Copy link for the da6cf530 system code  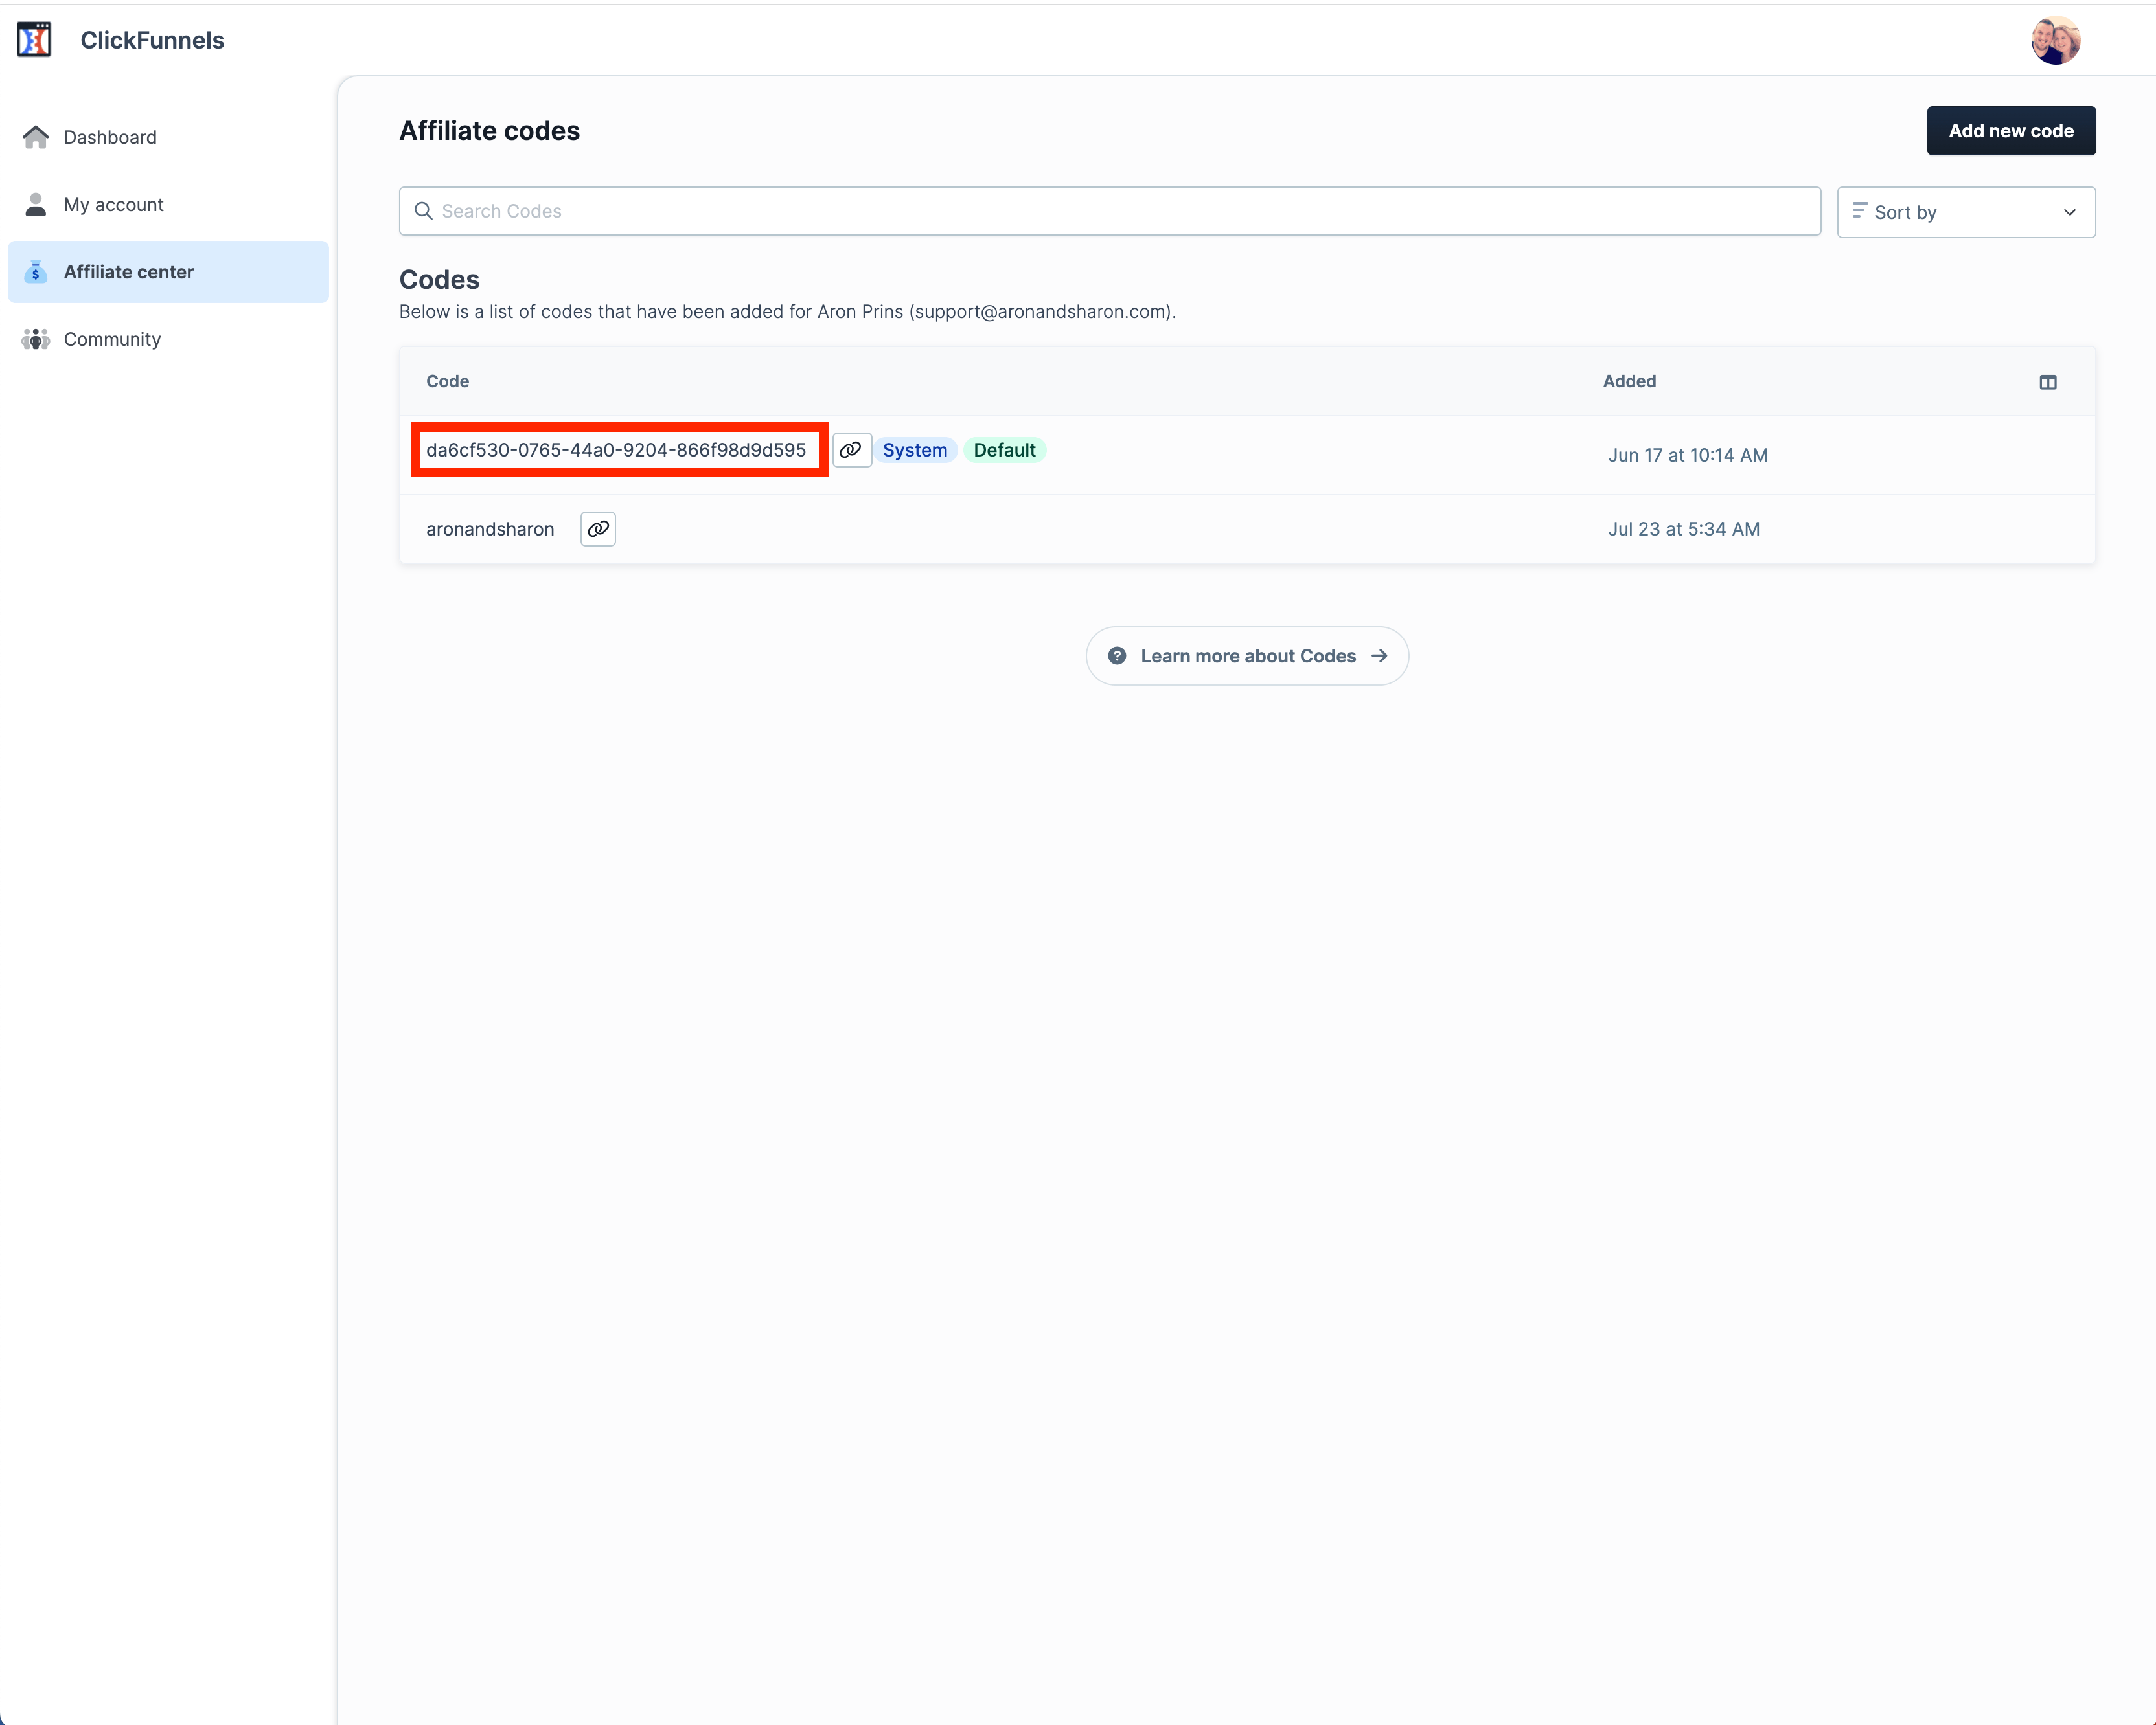[x=851, y=450]
